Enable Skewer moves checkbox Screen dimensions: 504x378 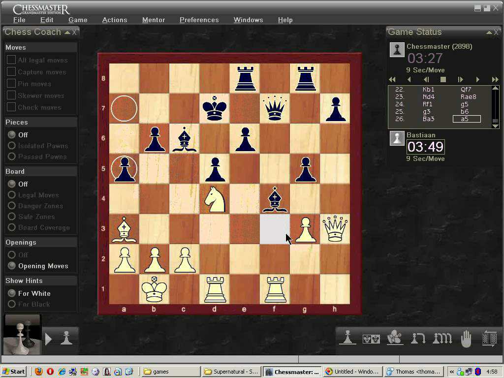(11, 95)
